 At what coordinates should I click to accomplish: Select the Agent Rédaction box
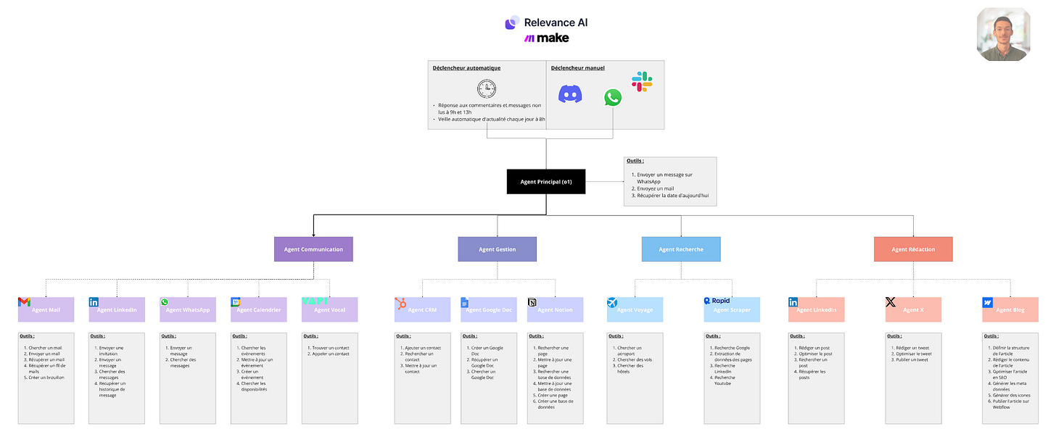coord(913,249)
